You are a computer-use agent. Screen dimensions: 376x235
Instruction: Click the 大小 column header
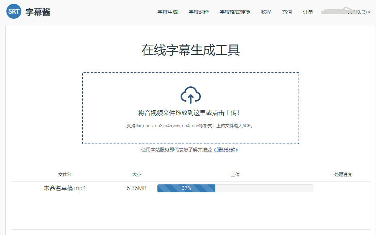[136, 174]
